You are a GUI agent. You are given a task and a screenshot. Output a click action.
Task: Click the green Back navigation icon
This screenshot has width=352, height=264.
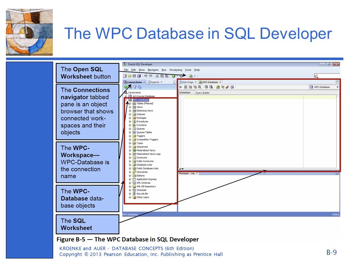[173, 76]
